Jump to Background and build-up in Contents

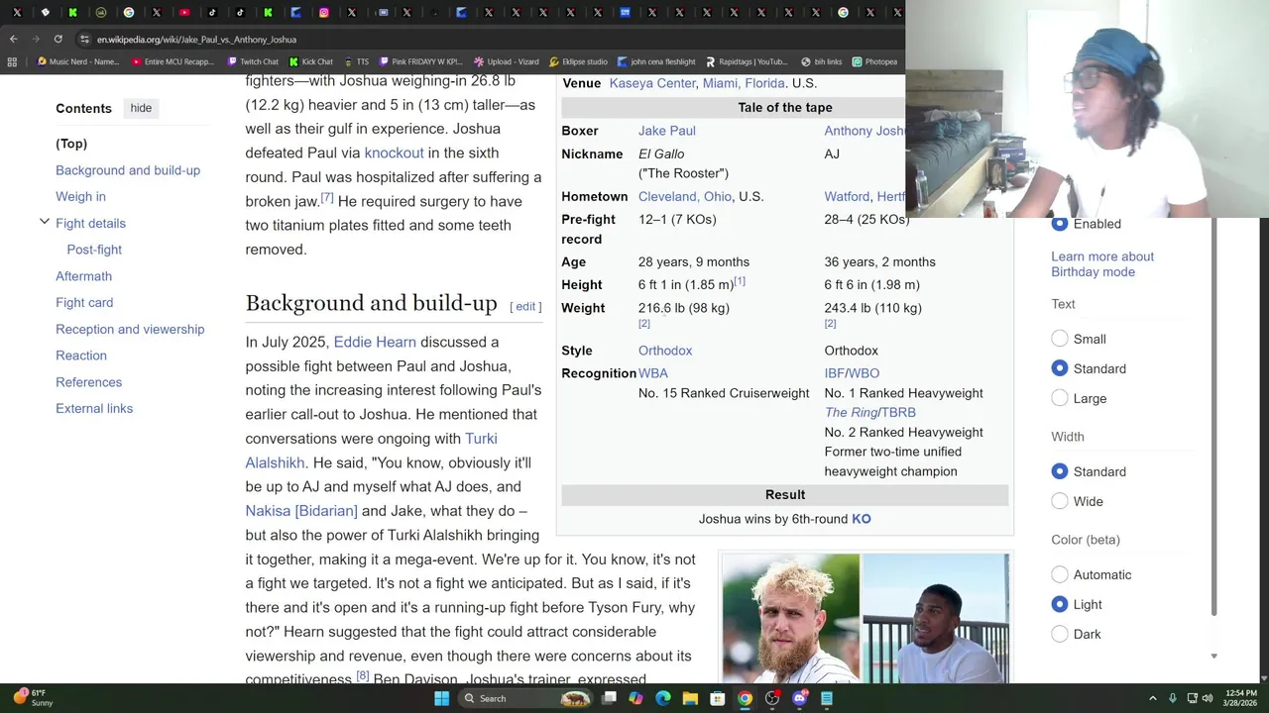tap(128, 170)
